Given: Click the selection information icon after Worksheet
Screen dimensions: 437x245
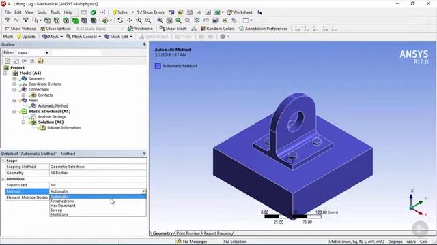Looking at the screenshot, I should point(259,12).
